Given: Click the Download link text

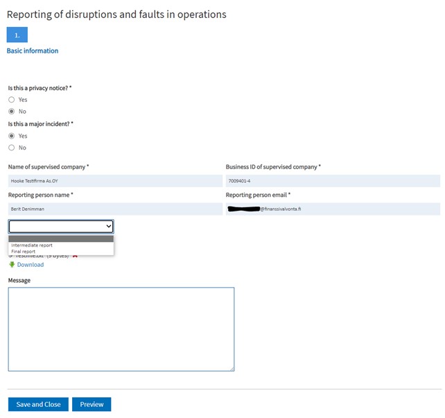Looking at the screenshot, I should [x=30, y=265].
